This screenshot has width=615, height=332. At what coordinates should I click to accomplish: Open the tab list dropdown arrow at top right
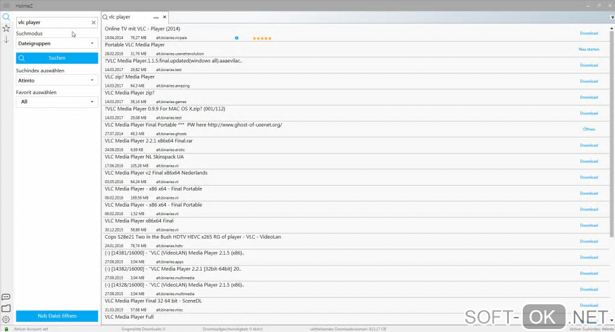tap(612, 17)
